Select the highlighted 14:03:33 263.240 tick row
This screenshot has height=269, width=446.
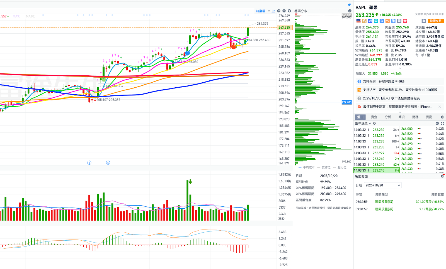pyautogui.click(x=377, y=171)
